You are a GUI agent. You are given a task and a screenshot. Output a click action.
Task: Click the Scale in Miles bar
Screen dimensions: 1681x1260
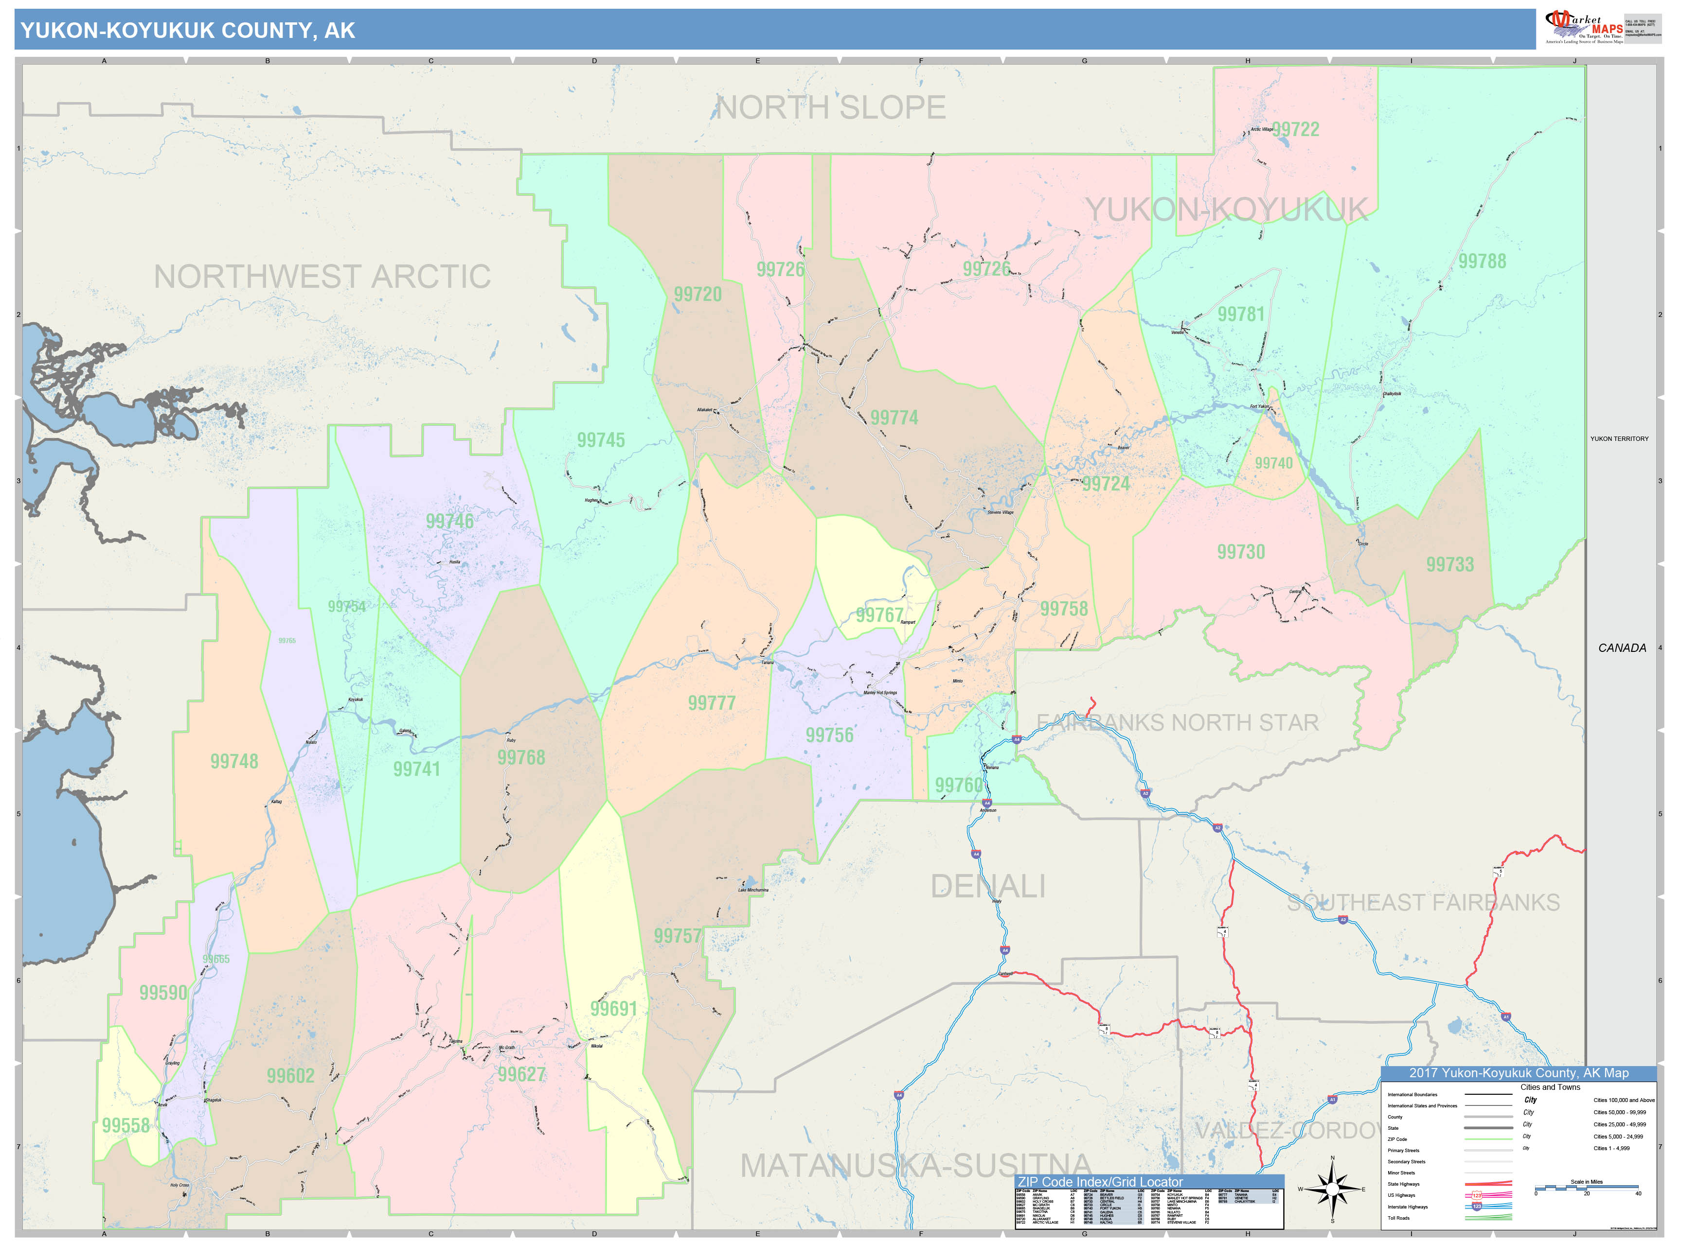tap(1587, 1189)
